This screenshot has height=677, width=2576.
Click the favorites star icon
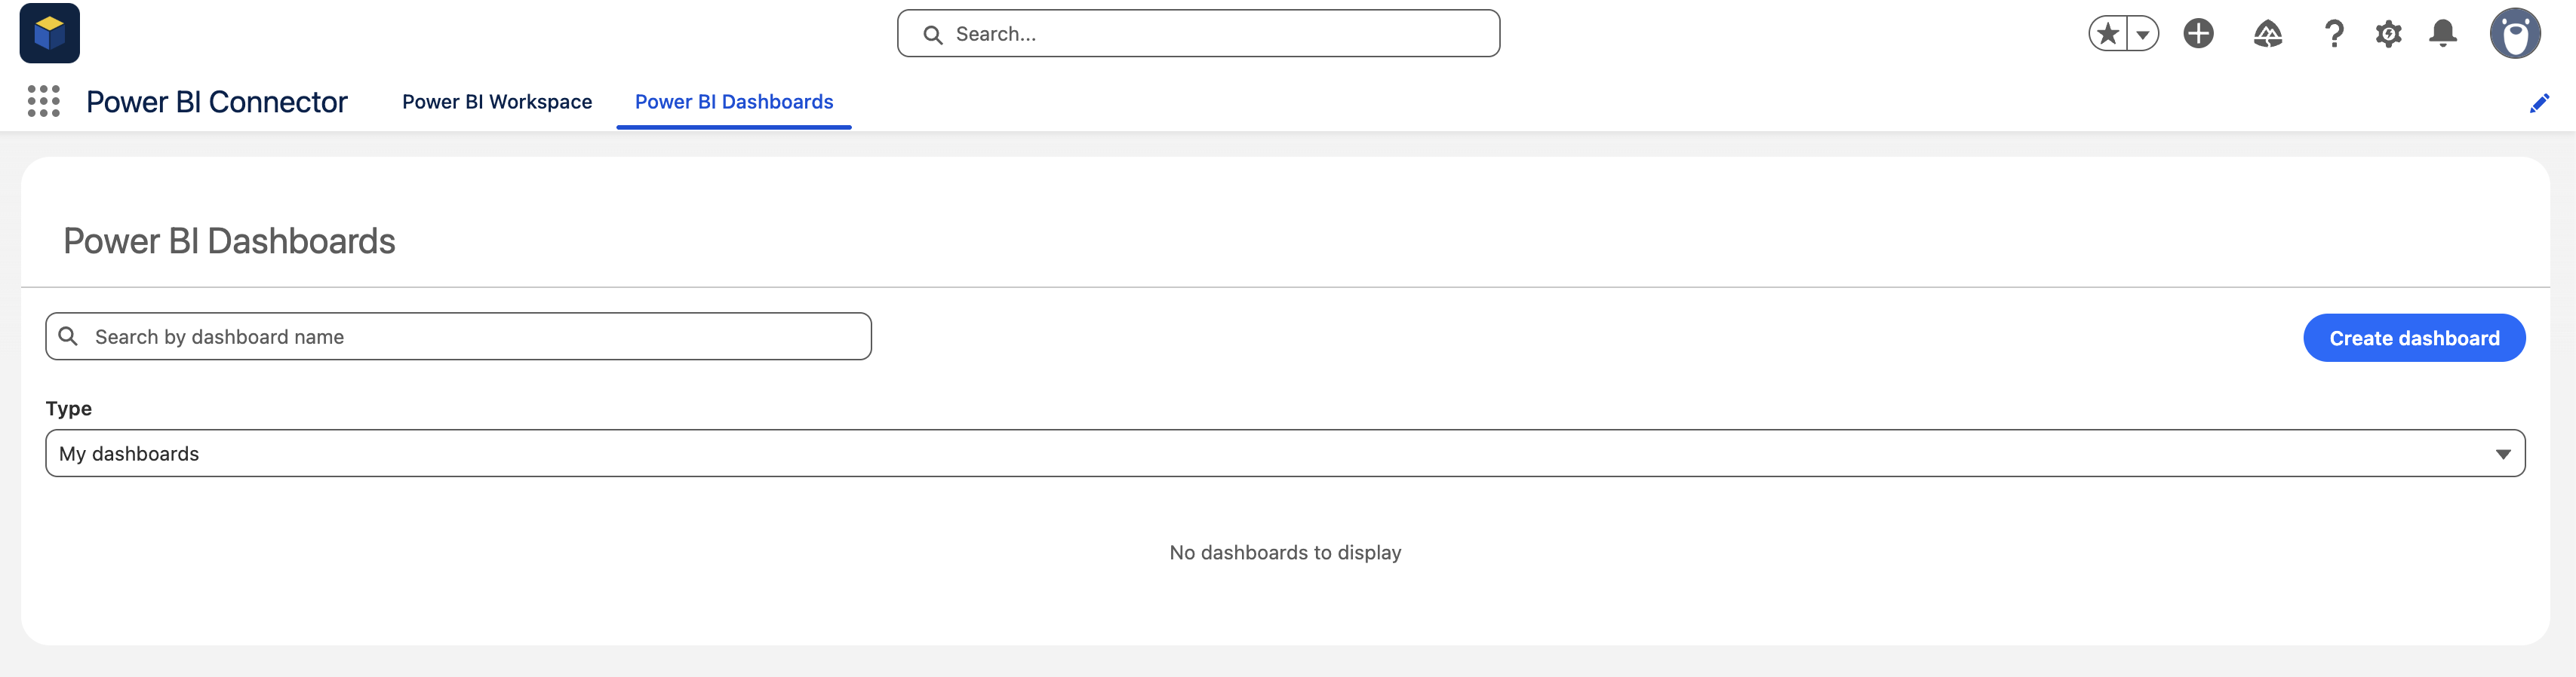(x=2108, y=34)
